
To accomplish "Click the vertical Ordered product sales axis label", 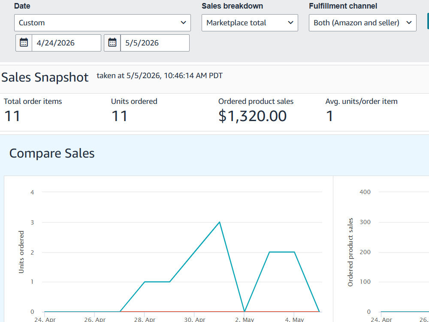I will click(350, 252).
